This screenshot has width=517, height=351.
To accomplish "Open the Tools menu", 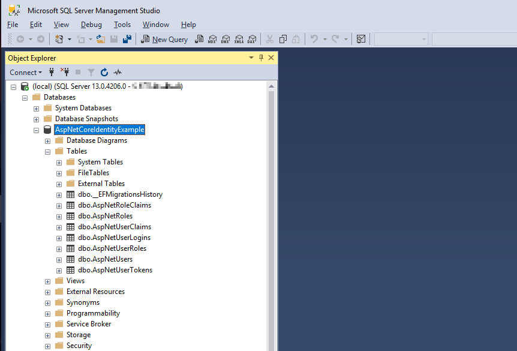I will click(122, 25).
